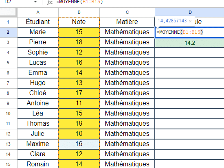This screenshot has height=168, width=224.
Task: Select column B header
Action: tap(79, 13)
